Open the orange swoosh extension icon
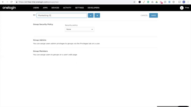The height and width of the screenshot is (107, 191). 144,2
